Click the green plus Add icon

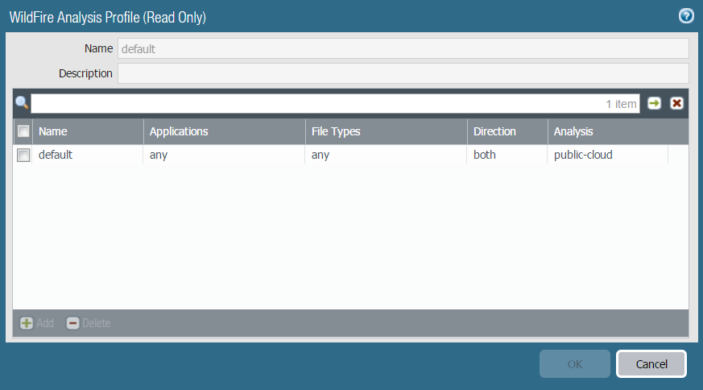pos(27,322)
